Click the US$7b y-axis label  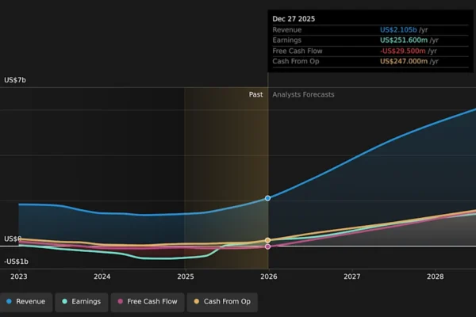[x=16, y=80]
